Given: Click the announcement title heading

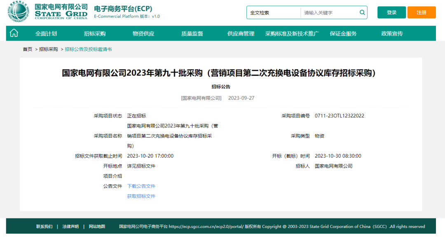Looking at the screenshot, I should (219, 73).
